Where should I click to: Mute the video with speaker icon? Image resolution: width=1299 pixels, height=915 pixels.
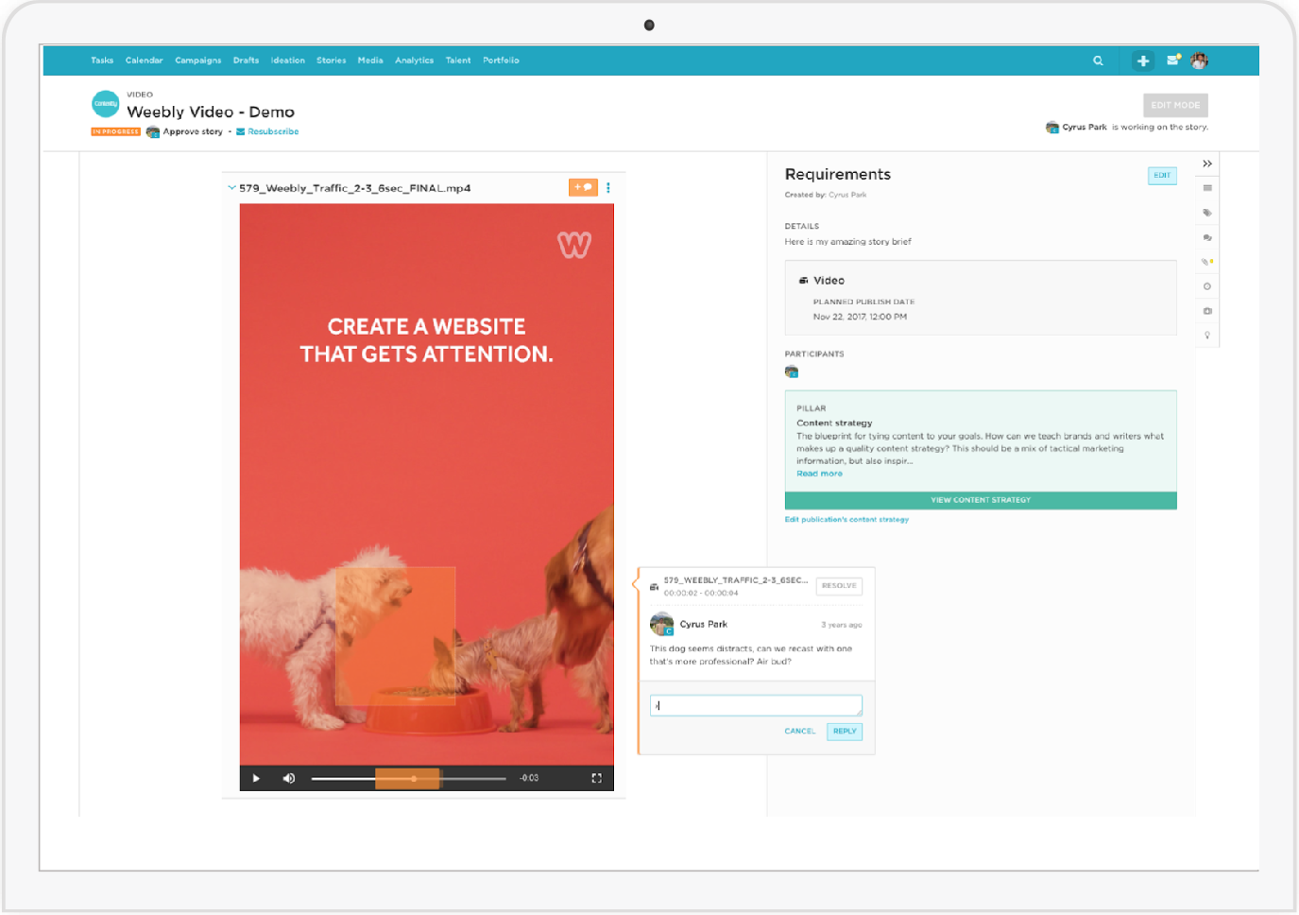289,778
